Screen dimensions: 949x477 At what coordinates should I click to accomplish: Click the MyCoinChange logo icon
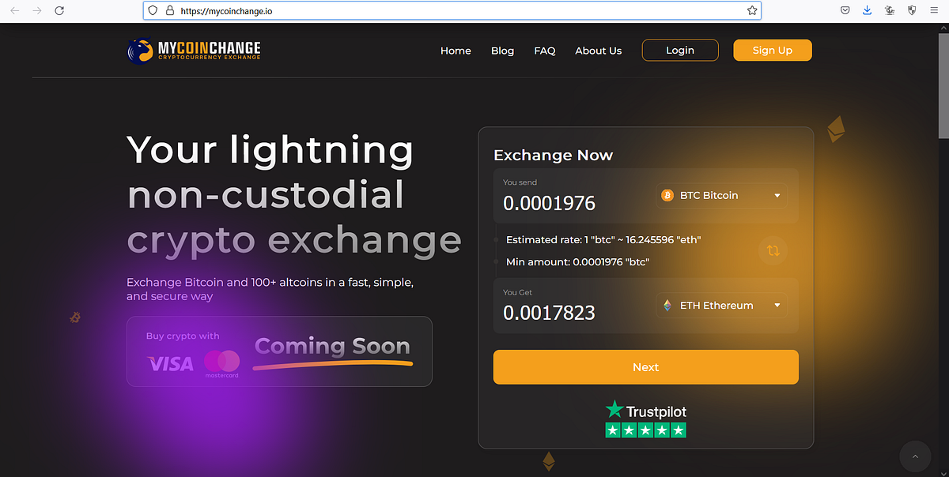(x=138, y=50)
